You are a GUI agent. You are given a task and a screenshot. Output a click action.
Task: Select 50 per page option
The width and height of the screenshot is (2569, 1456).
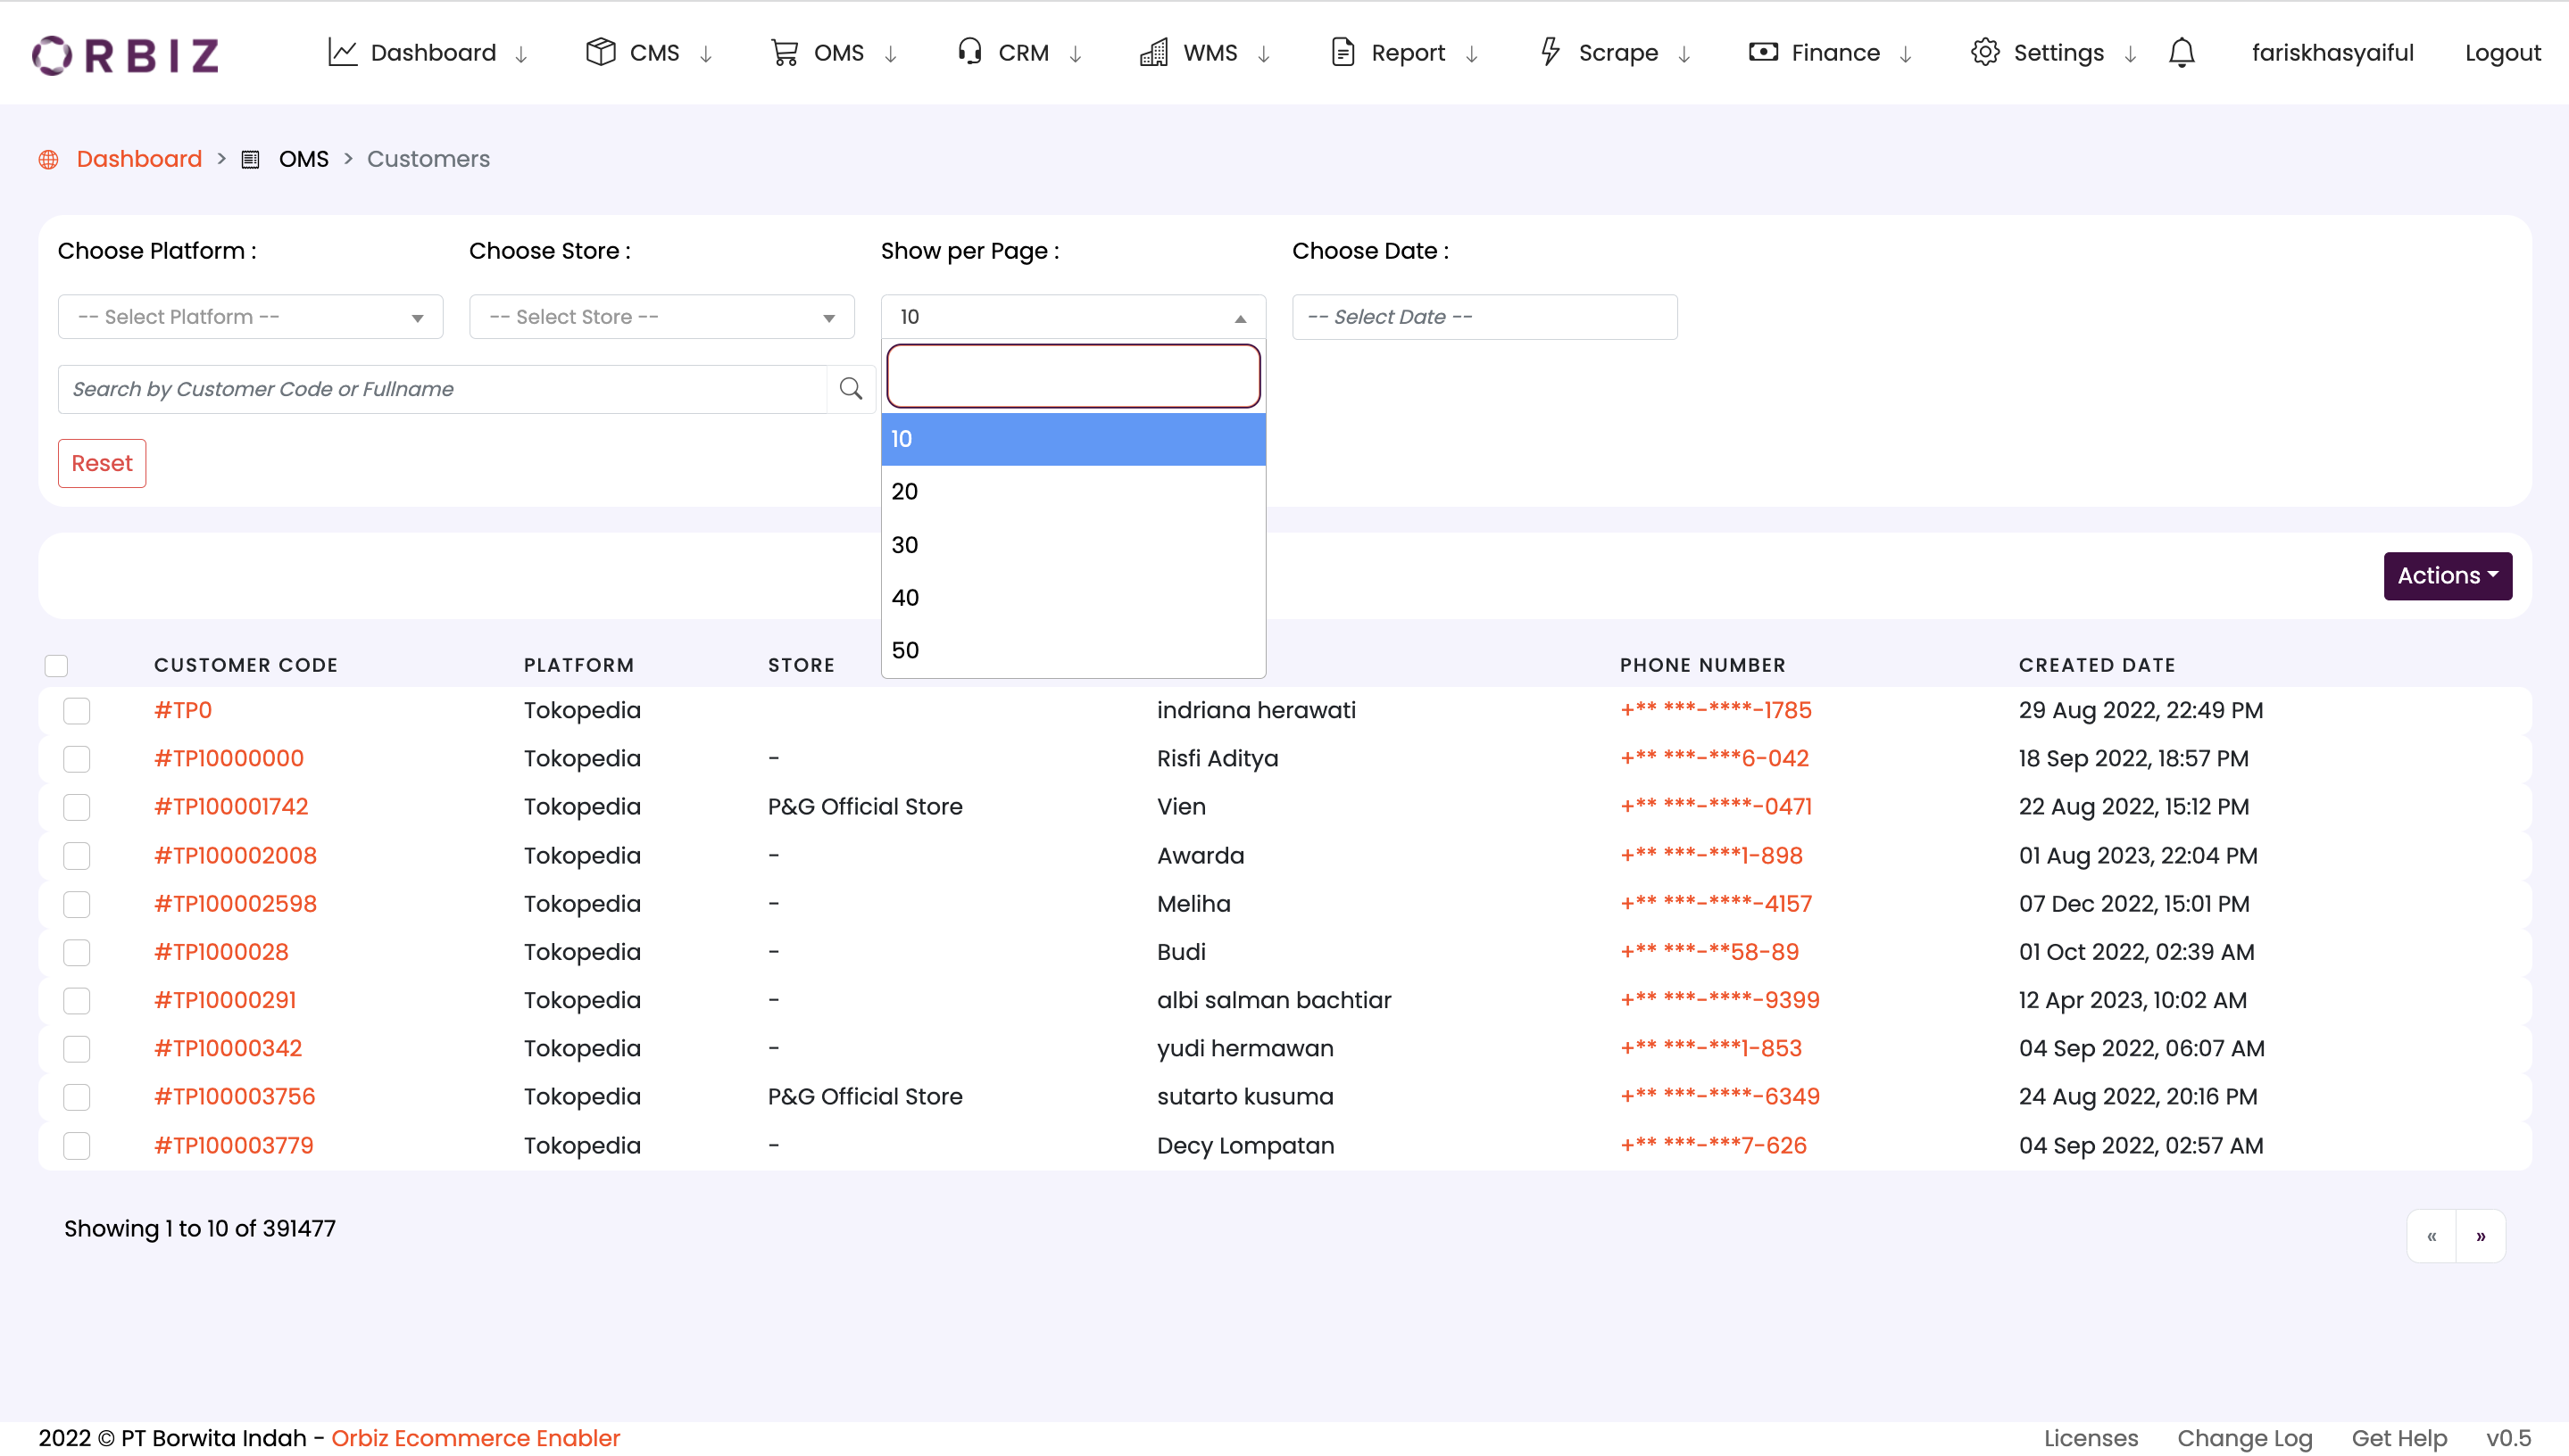(1072, 651)
